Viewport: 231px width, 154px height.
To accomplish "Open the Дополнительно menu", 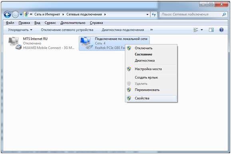I will point(73,23).
